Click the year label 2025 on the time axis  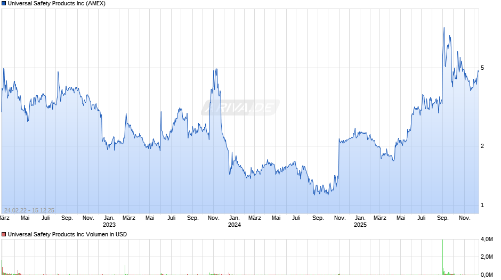pos(360,225)
